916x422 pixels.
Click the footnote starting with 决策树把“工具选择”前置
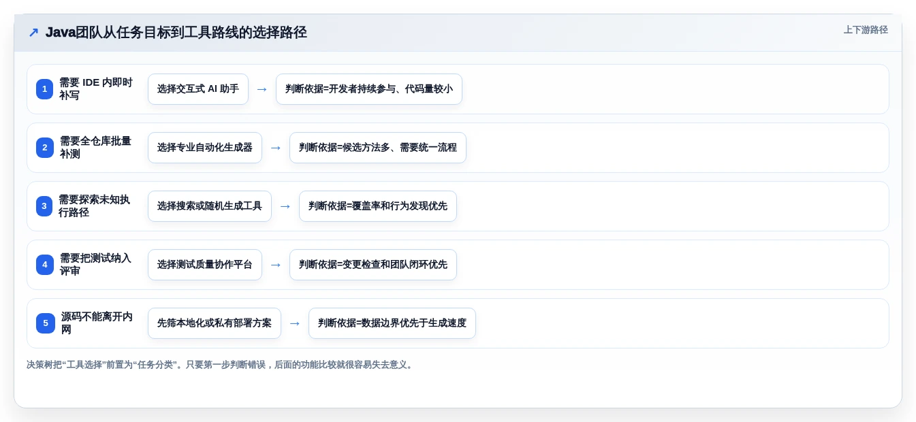point(221,365)
